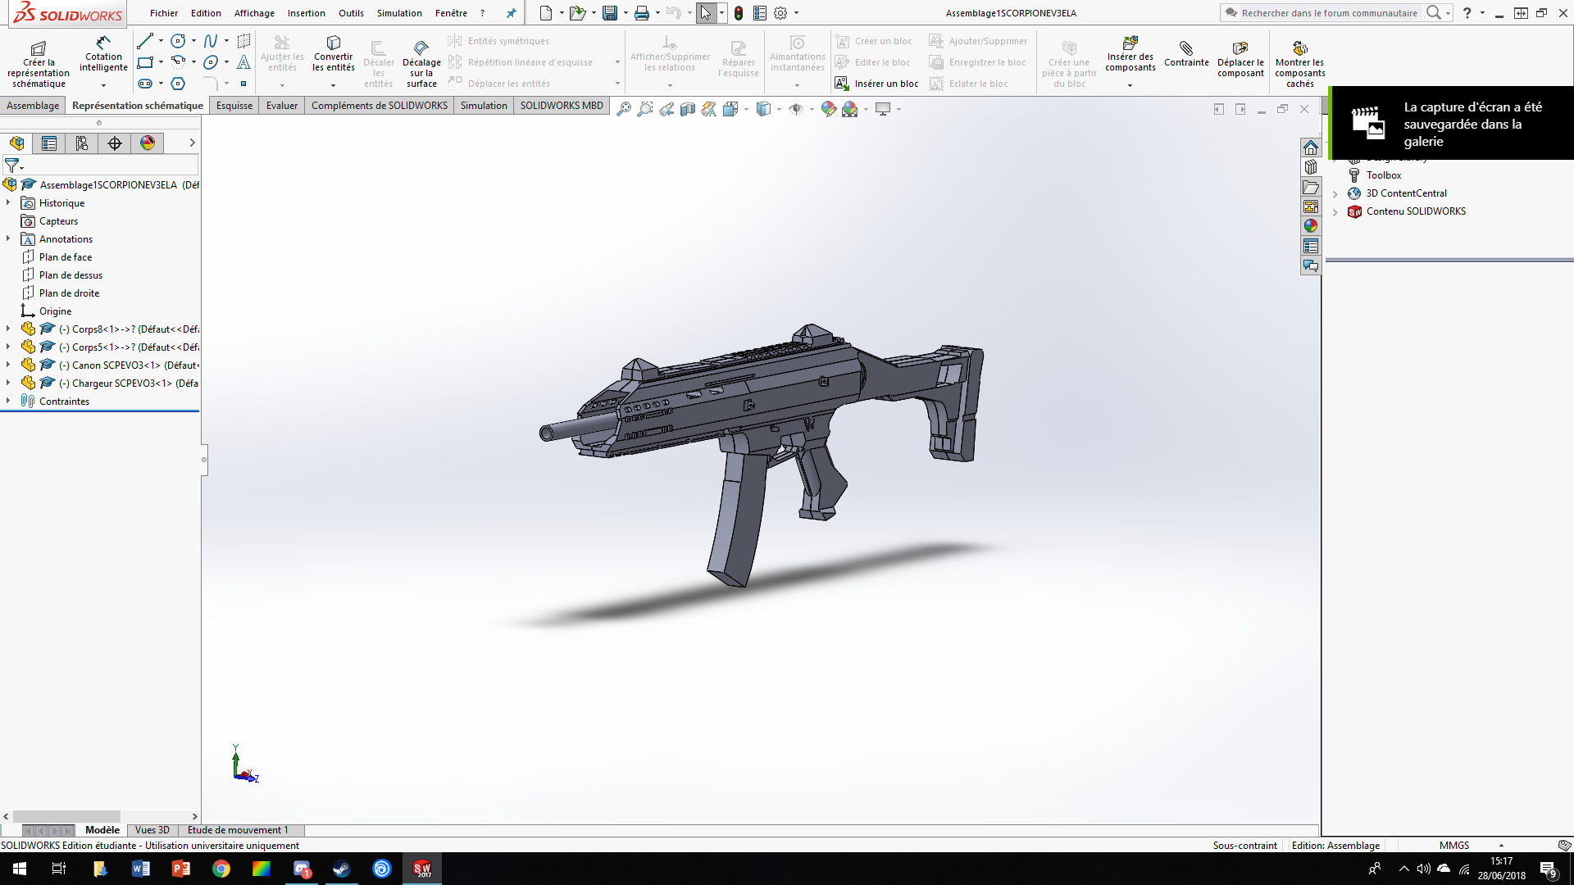Switch to the Esquisse tab
The height and width of the screenshot is (885, 1574).
tap(234, 106)
